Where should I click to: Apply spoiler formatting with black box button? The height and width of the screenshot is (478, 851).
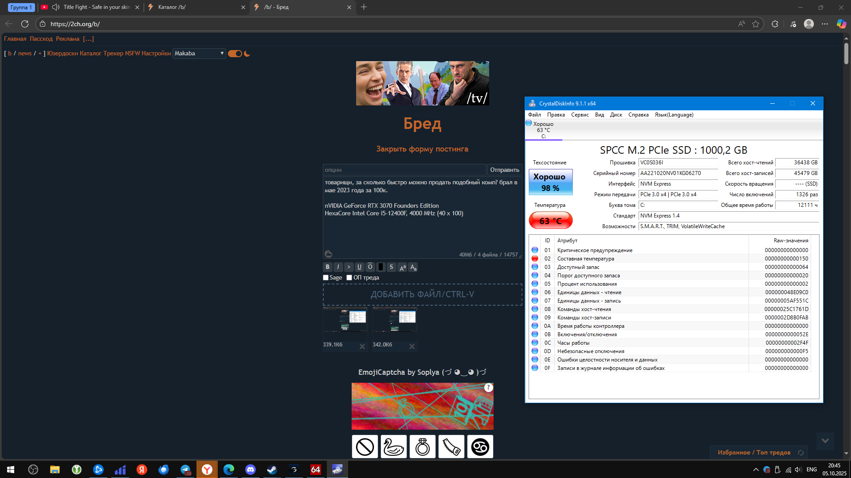381,267
